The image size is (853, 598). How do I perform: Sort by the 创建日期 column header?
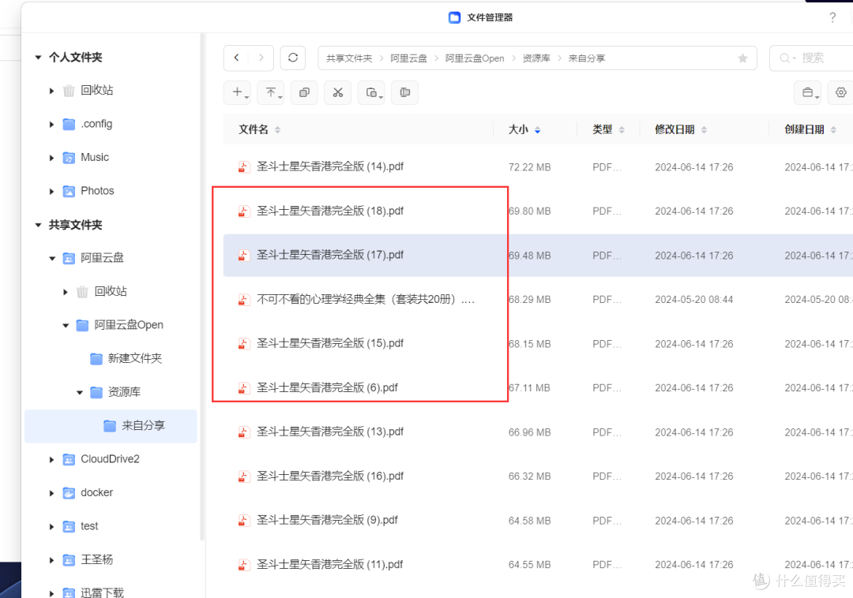coord(810,129)
